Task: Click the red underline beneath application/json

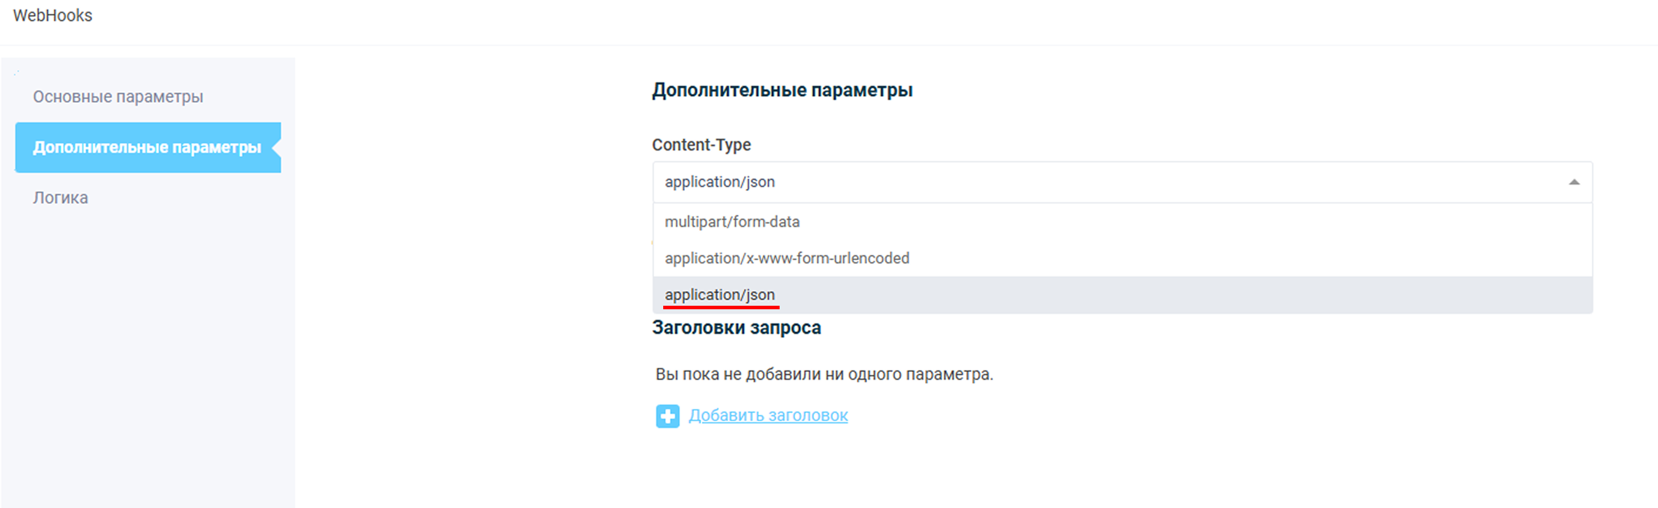Action: point(721,308)
